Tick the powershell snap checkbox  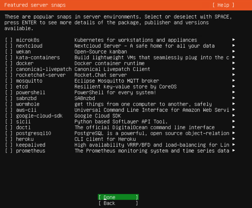(9, 92)
